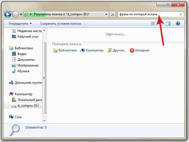The width and height of the screenshot is (189, 142).
Task: Click the Рабочий стол monitor icon
Action: tap(14, 36)
